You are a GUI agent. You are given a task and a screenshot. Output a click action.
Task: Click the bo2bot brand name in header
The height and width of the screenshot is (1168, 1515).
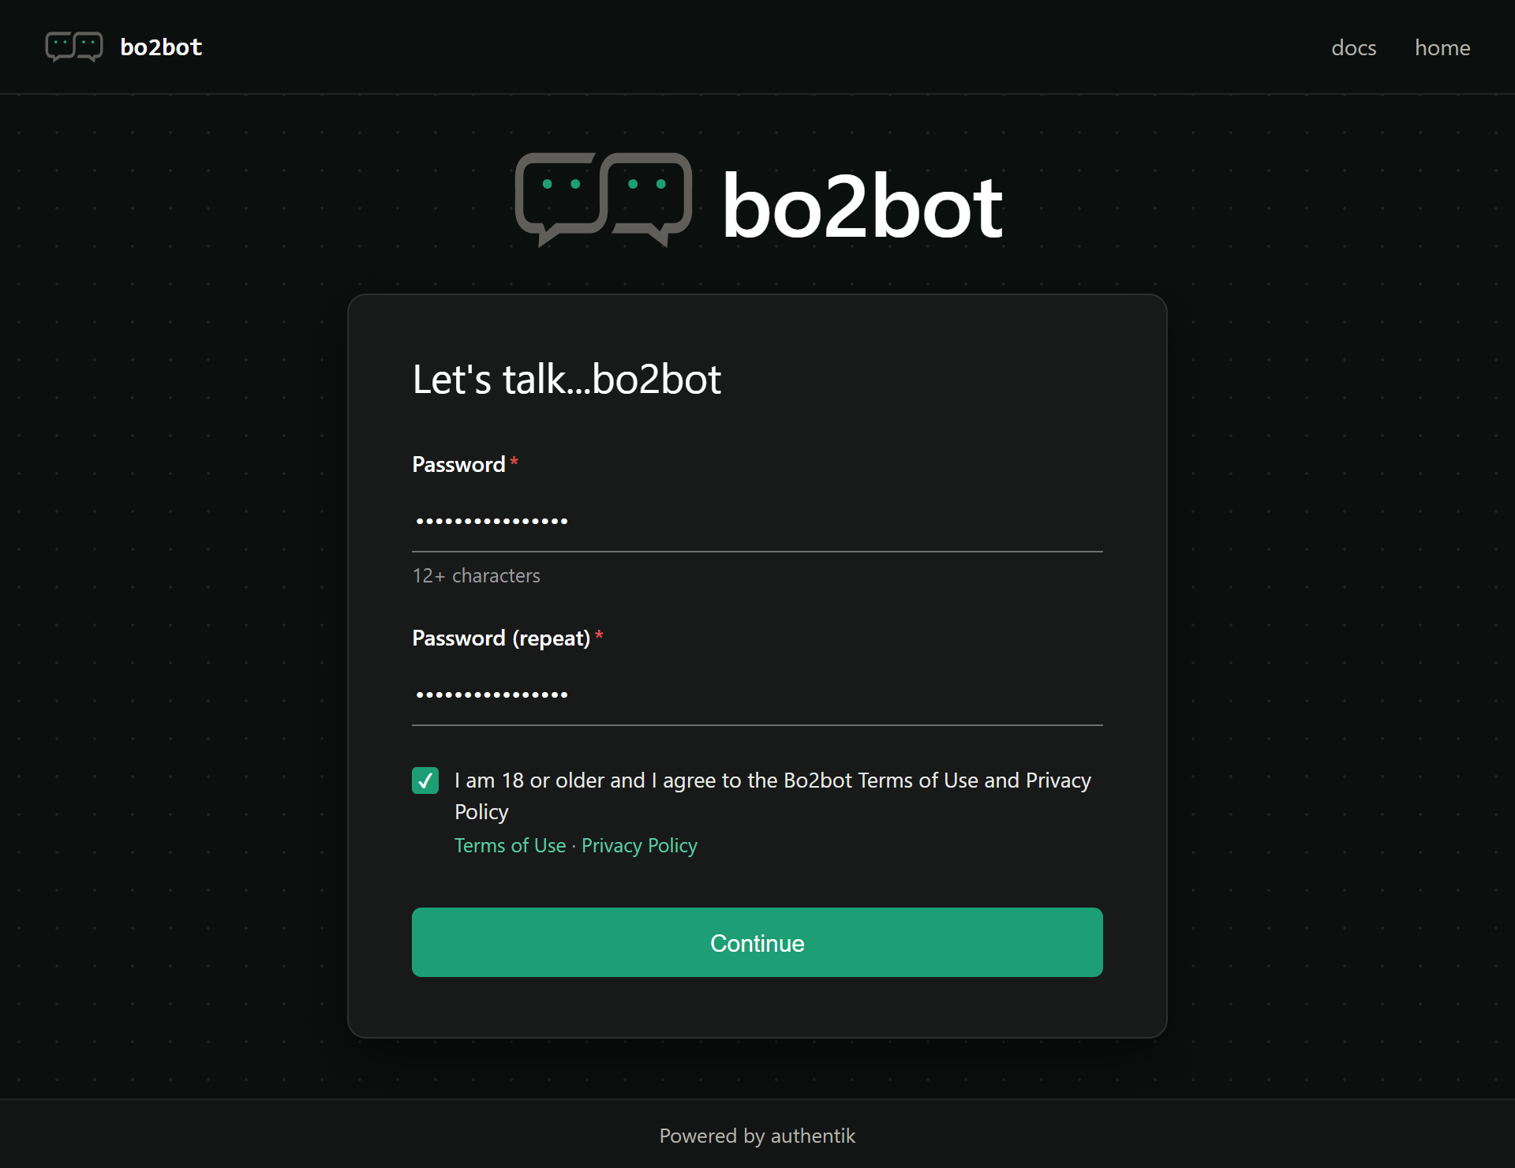(x=161, y=47)
